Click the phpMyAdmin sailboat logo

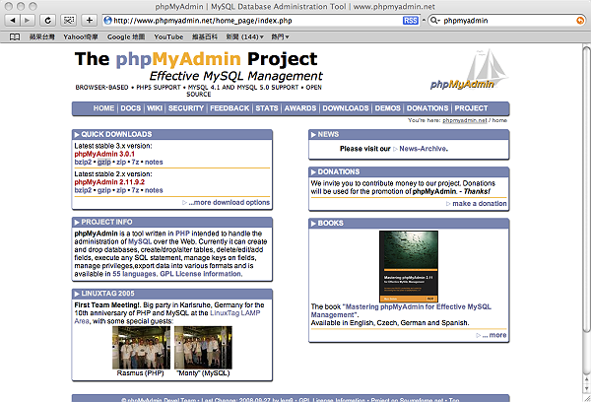tap(469, 70)
